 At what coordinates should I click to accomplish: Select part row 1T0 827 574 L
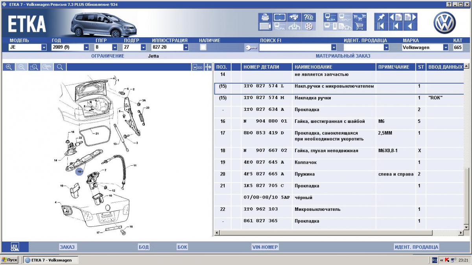point(339,88)
